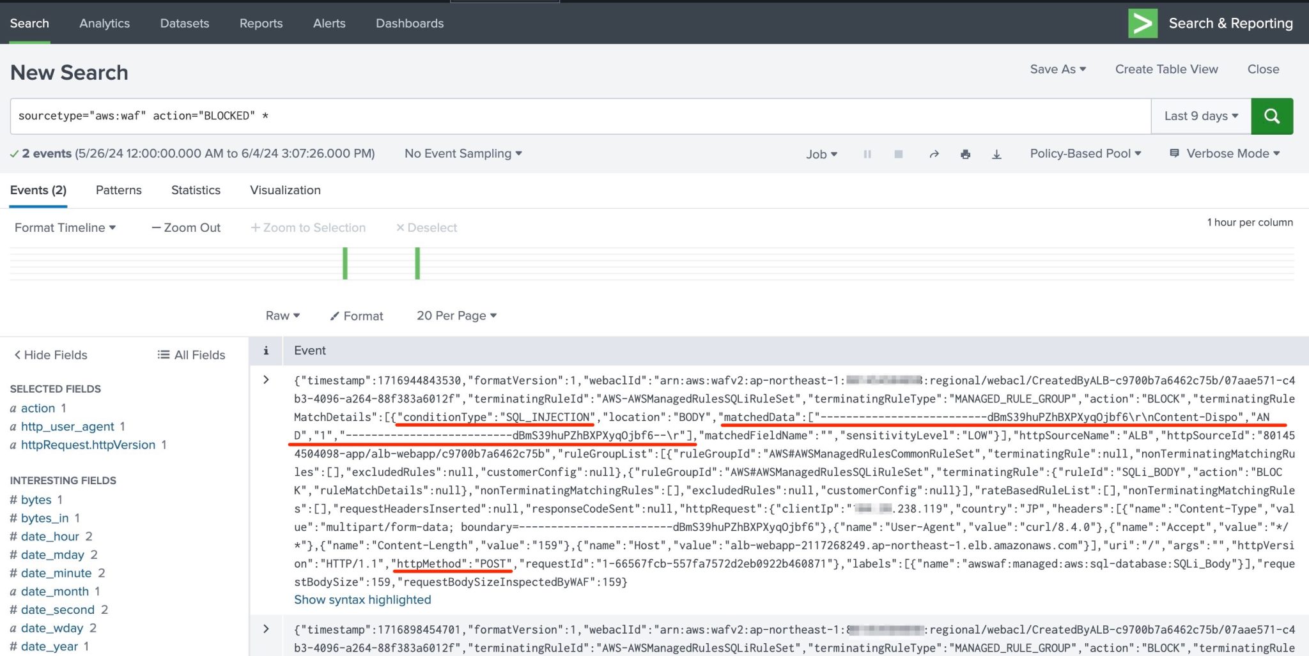Expand the first WAF event row
This screenshot has width=1309, height=656.
266,379
